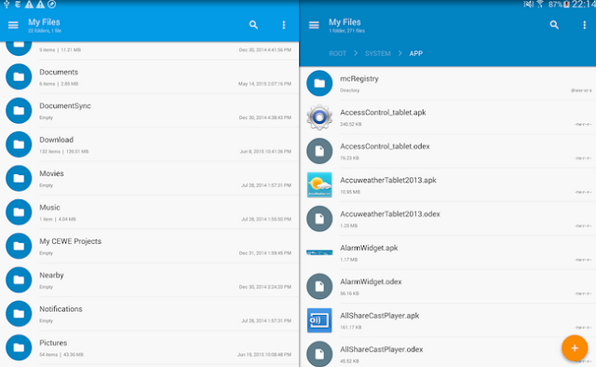Select AccessControl_tablet.apk file name
The height and width of the screenshot is (367, 596).
(x=383, y=113)
